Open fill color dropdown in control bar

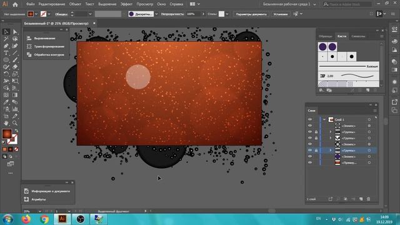click(x=36, y=14)
